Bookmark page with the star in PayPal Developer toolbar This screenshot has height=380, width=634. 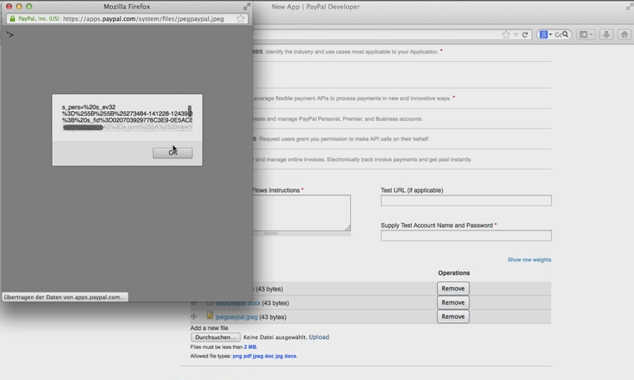pos(506,35)
